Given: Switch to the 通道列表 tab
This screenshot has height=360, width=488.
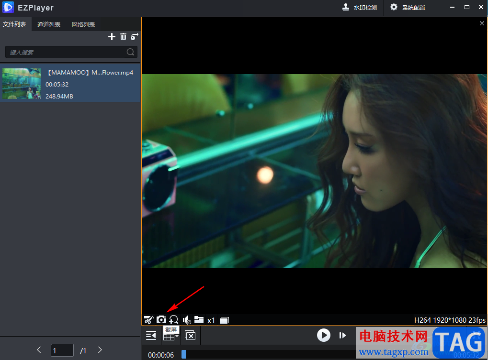Looking at the screenshot, I should [x=49, y=24].
